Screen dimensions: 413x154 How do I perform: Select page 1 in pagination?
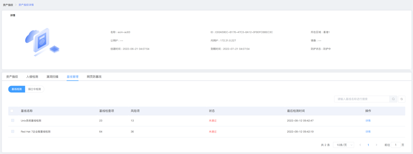tap(368, 145)
